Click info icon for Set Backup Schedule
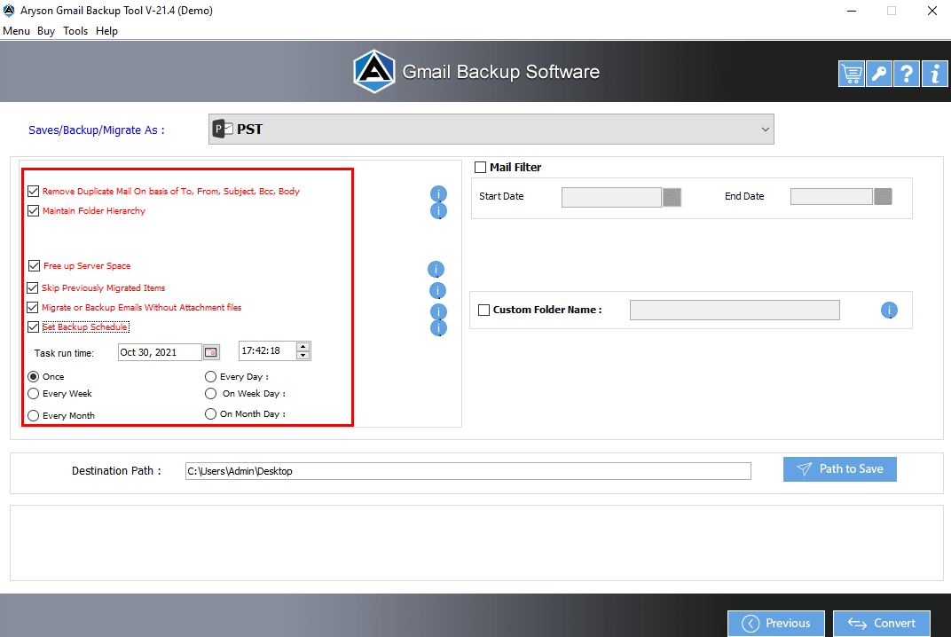Image resolution: width=951 pixels, height=637 pixels. (438, 327)
